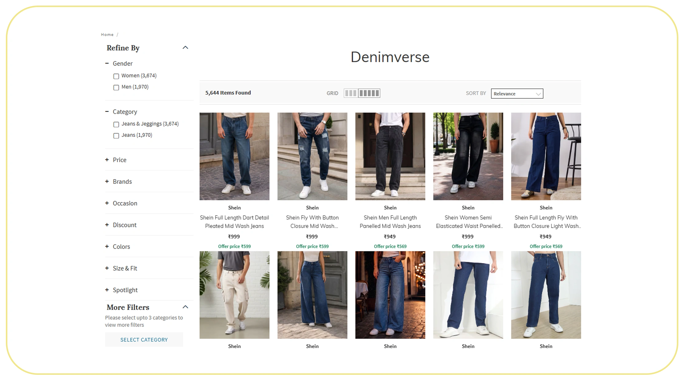Collapse the Refine By panel chevron
The width and height of the screenshot is (683, 381).
[x=185, y=47]
